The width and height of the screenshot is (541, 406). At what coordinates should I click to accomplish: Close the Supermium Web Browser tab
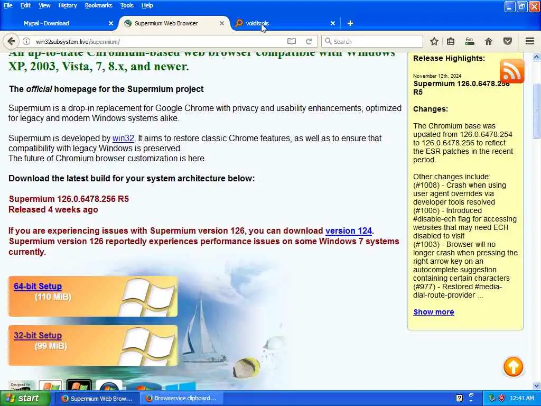point(222,23)
